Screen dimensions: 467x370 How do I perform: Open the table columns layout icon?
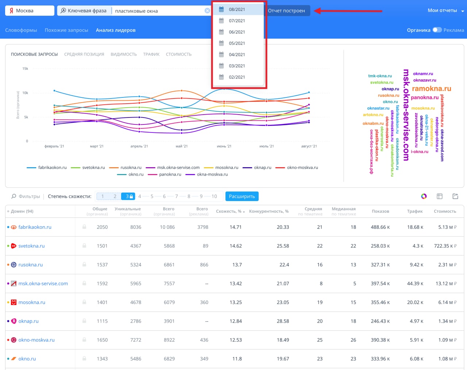coord(440,196)
